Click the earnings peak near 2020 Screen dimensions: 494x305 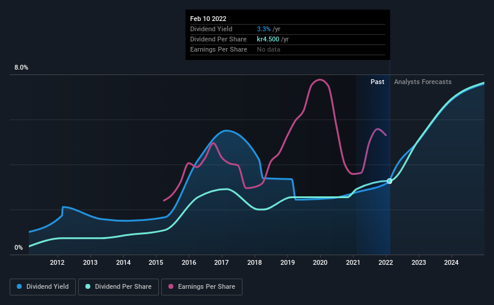pyautogui.click(x=320, y=79)
